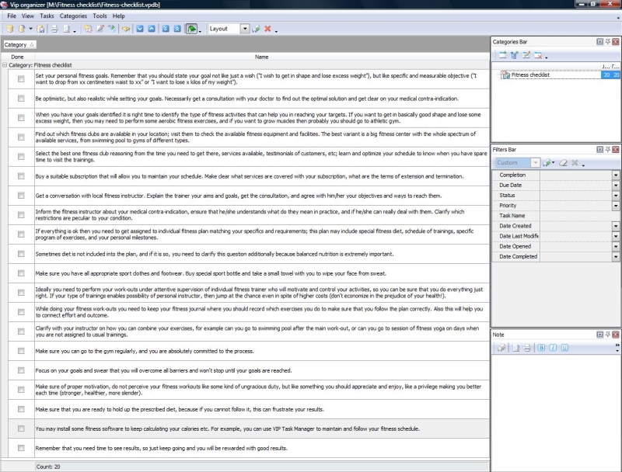Viewport: 622px width, 472px height.
Task: Open the Tasks menu
Action: tap(47, 16)
